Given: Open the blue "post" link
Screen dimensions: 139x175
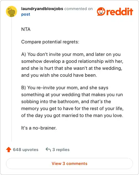Looking at the screenshot, I should pos(26,14).
